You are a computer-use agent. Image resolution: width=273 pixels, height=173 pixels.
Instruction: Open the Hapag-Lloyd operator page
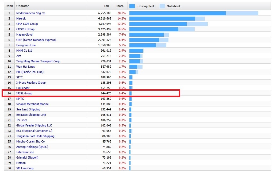[x=24, y=34]
